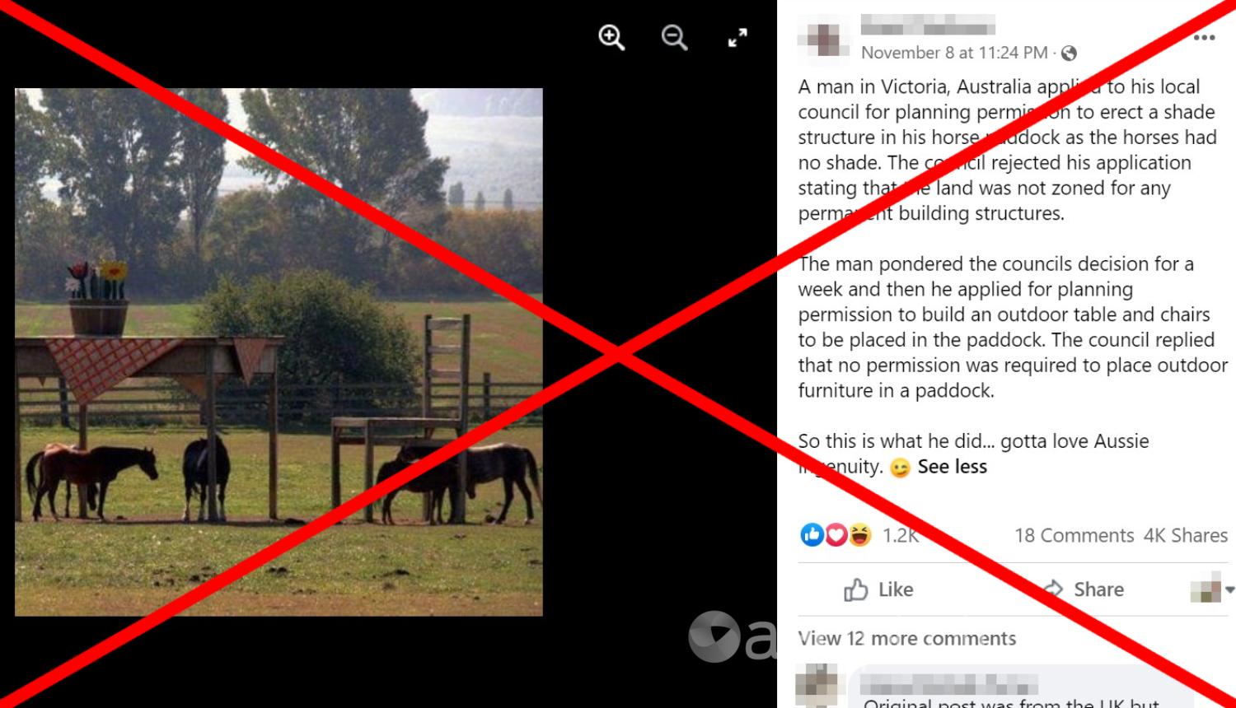Collapse the post text with See less
Screen dimensions: 1236x708
tap(952, 467)
